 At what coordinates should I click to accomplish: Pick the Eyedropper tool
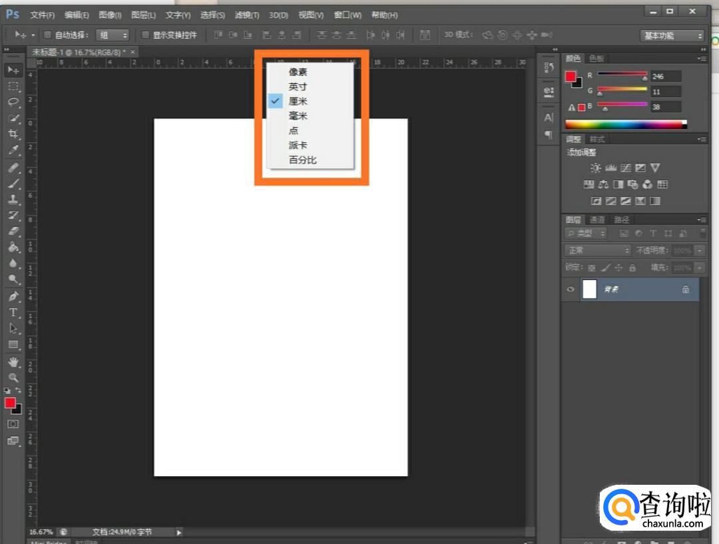(x=13, y=150)
